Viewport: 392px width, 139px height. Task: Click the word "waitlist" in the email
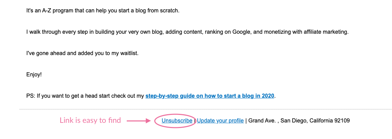tap(128, 53)
